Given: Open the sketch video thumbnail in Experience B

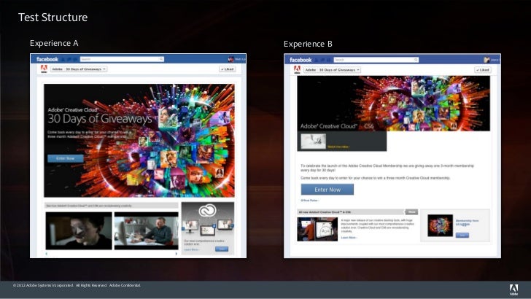Looking at the screenshot, I should [x=313, y=141].
